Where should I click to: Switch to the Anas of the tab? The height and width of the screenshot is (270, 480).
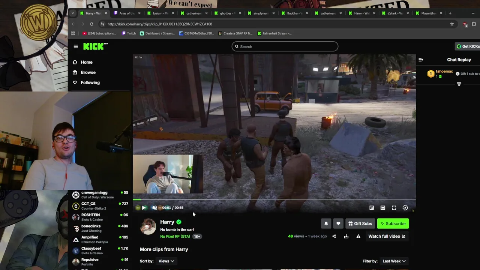click(127, 13)
